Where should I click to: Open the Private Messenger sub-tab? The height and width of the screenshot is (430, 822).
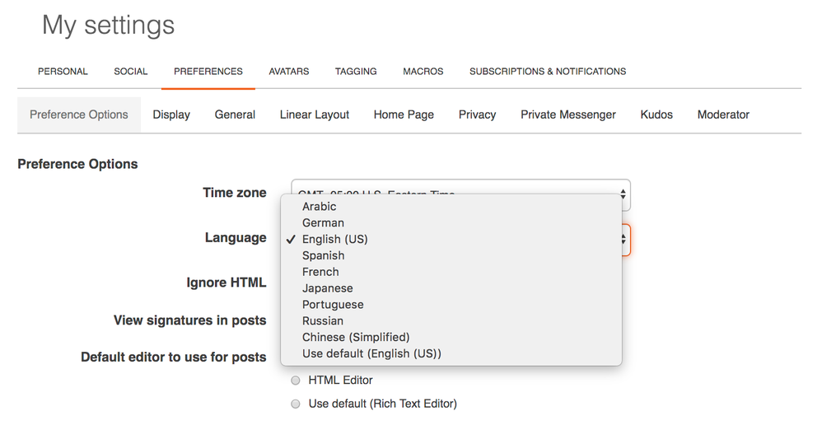point(567,115)
